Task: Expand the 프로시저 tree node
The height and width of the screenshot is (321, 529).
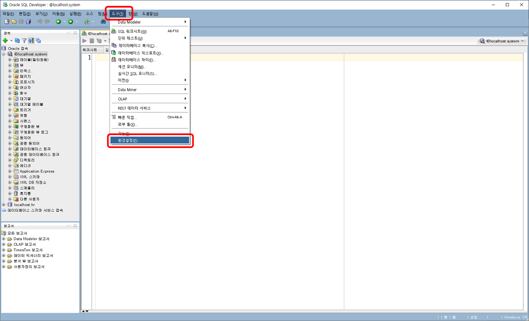Action: pos(10,82)
